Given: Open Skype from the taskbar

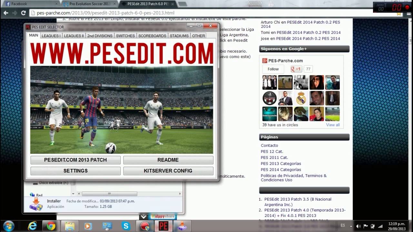Looking at the screenshot, I should [x=126, y=226].
